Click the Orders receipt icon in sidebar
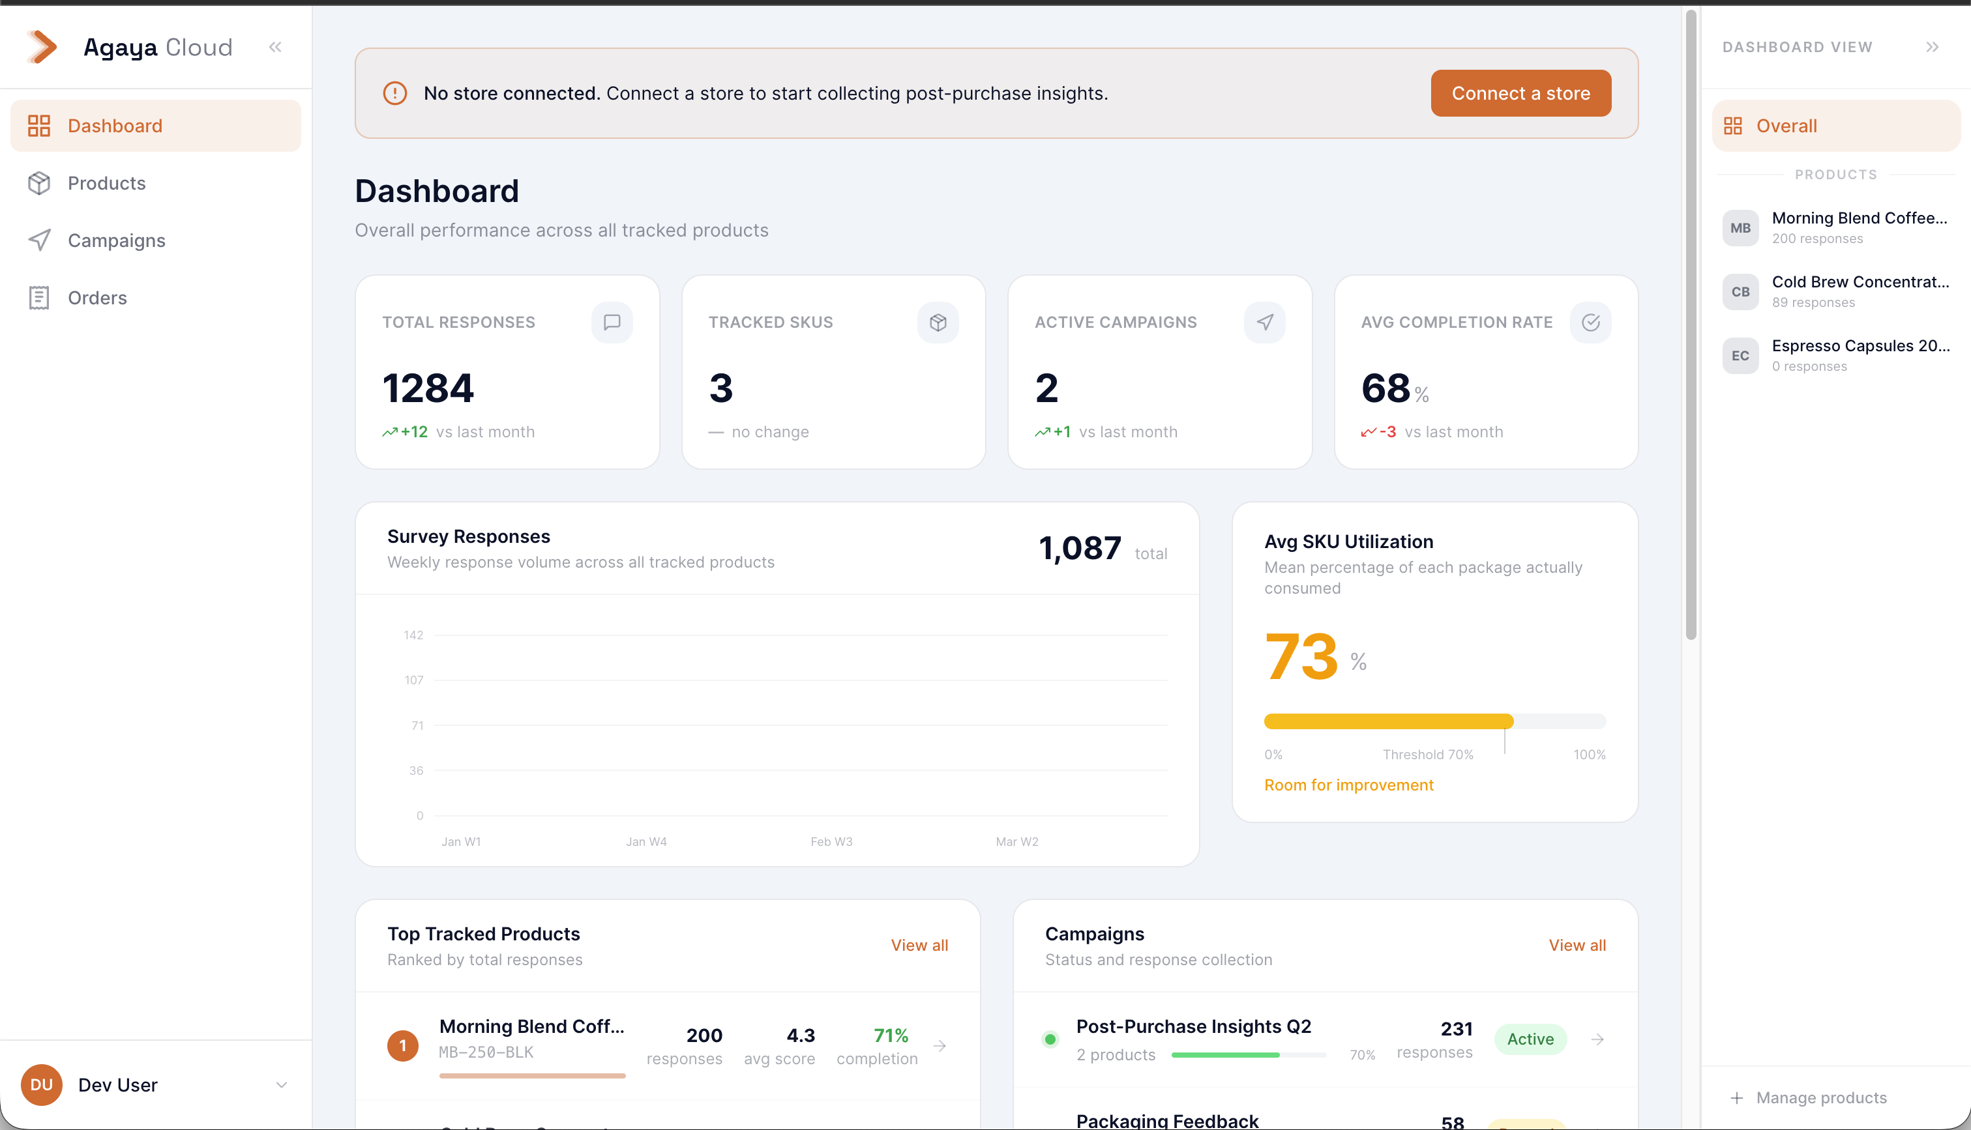 39,298
